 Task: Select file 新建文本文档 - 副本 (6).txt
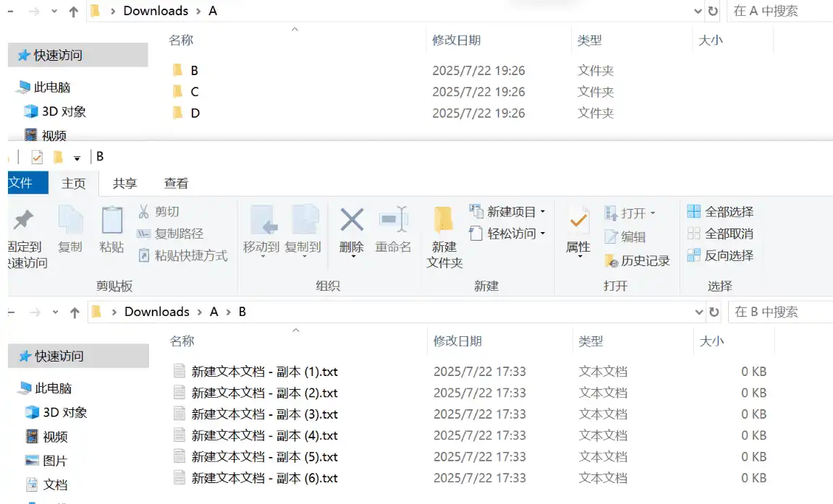265,478
